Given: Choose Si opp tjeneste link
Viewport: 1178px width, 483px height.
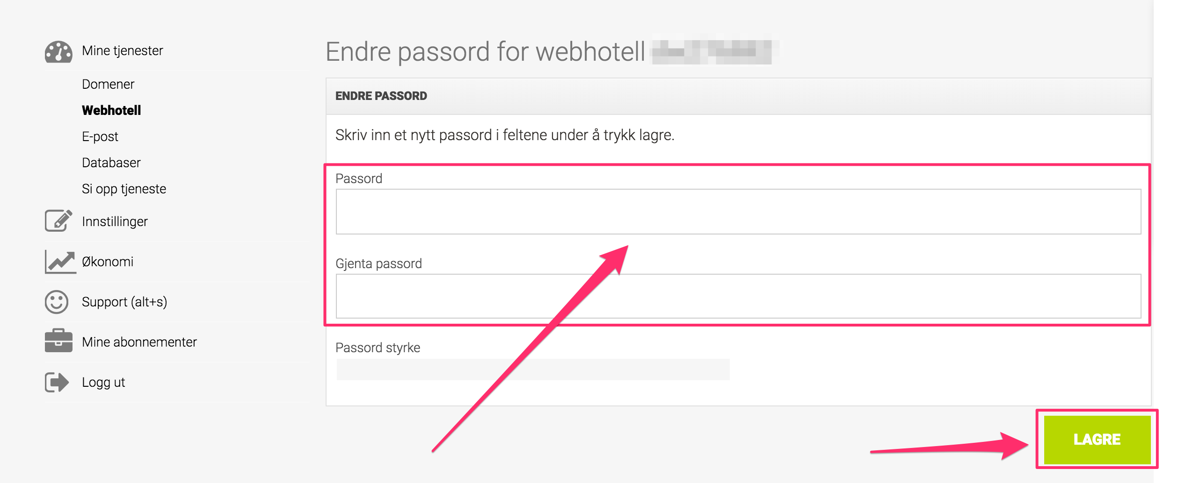Looking at the screenshot, I should click(124, 189).
